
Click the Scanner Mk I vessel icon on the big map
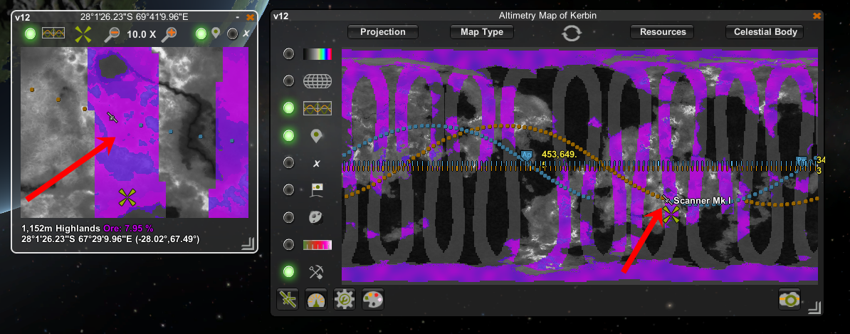click(x=667, y=200)
